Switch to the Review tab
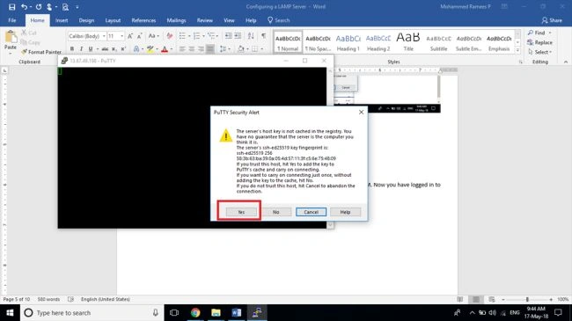572x321 pixels. point(205,20)
